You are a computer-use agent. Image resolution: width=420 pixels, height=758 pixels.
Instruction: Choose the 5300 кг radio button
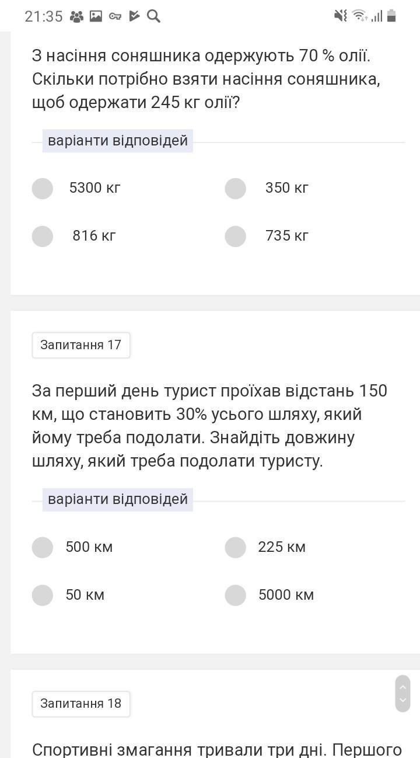click(x=43, y=188)
